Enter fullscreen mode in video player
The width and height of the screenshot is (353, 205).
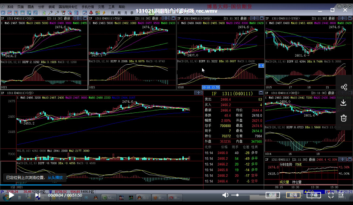(x=331, y=195)
